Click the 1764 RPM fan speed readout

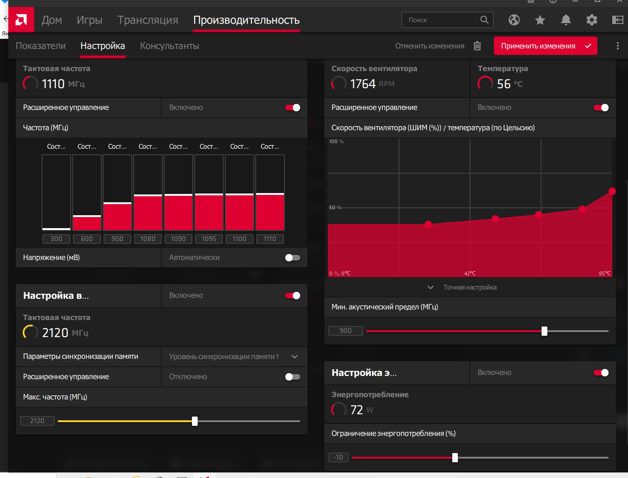[363, 84]
